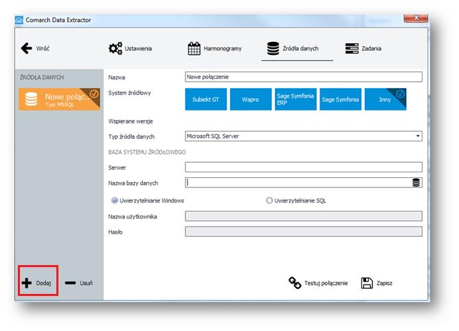Select the Nowe połączenie data source tile
This screenshot has width=459, height=331.
tap(59, 99)
